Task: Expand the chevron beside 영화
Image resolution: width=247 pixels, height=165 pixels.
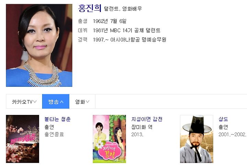Action: [x=87, y=102]
